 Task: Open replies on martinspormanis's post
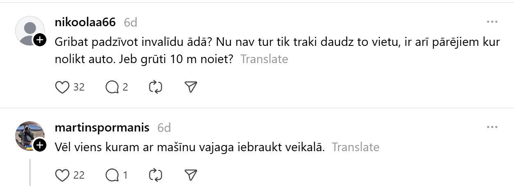click(x=112, y=175)
